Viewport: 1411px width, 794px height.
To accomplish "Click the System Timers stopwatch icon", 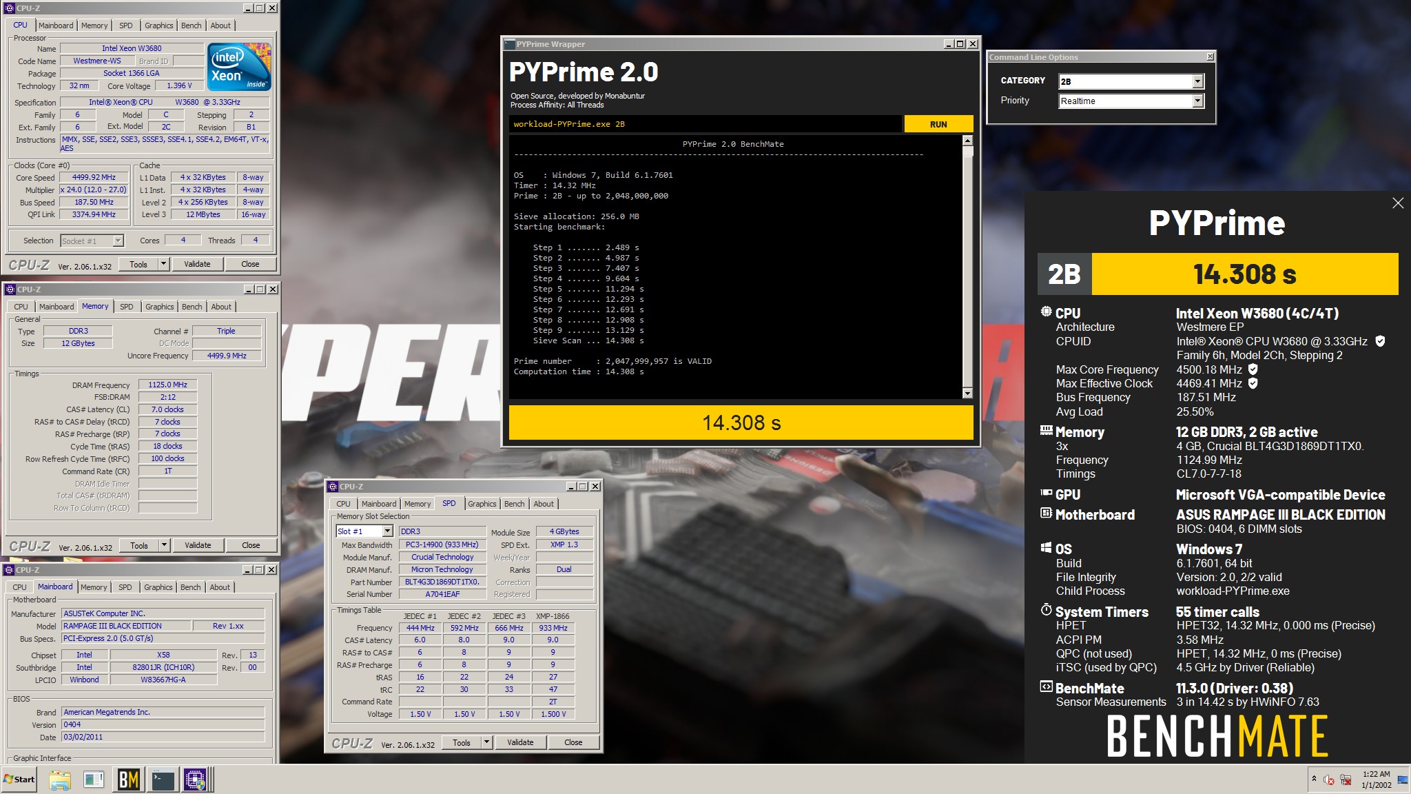I will (1046, 610).
